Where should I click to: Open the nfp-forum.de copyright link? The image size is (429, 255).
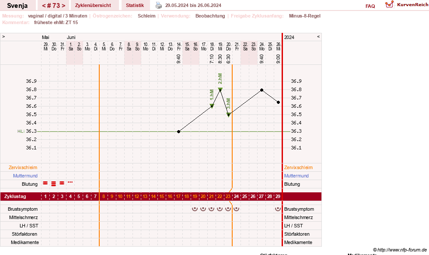[400, 250]
